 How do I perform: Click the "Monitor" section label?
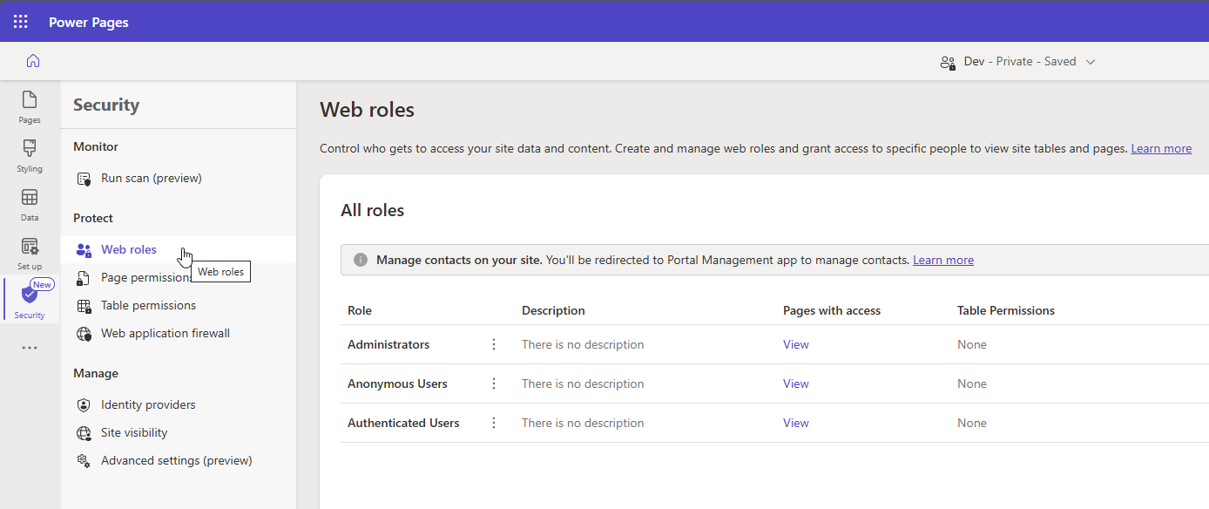96,146
